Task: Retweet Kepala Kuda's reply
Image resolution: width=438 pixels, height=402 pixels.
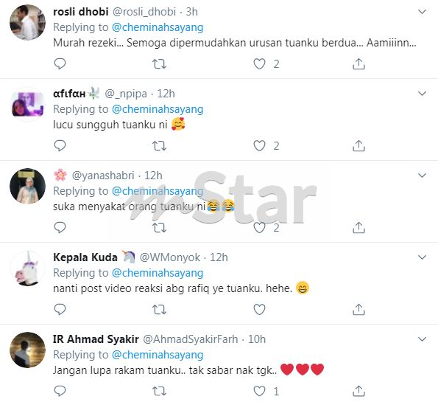Action: coord(159,310)
